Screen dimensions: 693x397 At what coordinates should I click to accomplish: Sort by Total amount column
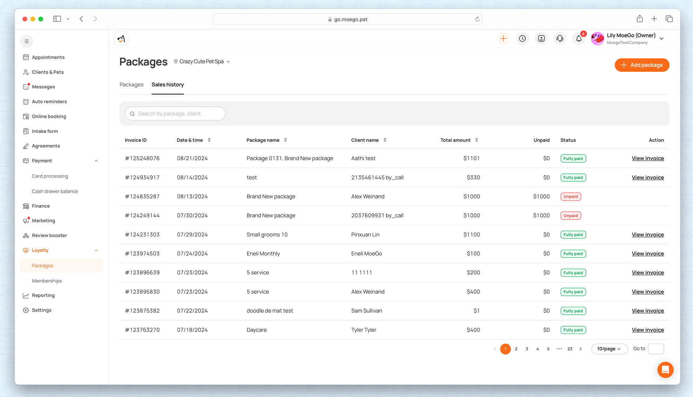[x=476, y=140]
